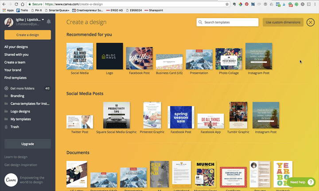This screenshot has height=191, width=319.
Task: Choose spring season sale Facebook Post
Action: (x=181, y=117)
